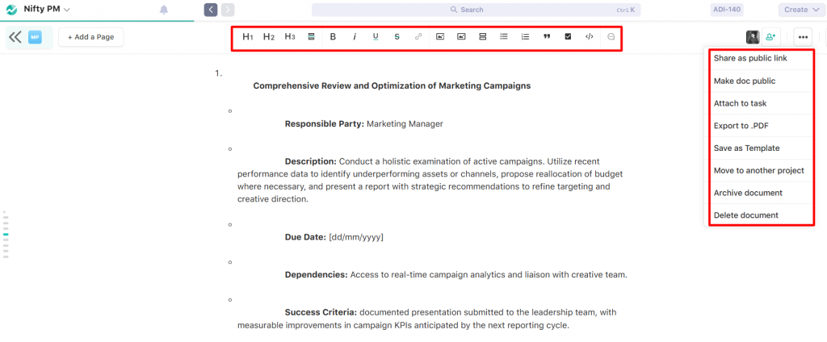Insert a bulleted list
The image size is (827, 342).
click(x=504, y=37)
